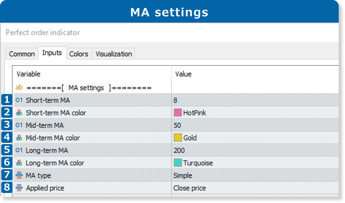Click the Turquoise color swatch
The height and width of the screenshot is (203, 345).
[x=178, y=163]
